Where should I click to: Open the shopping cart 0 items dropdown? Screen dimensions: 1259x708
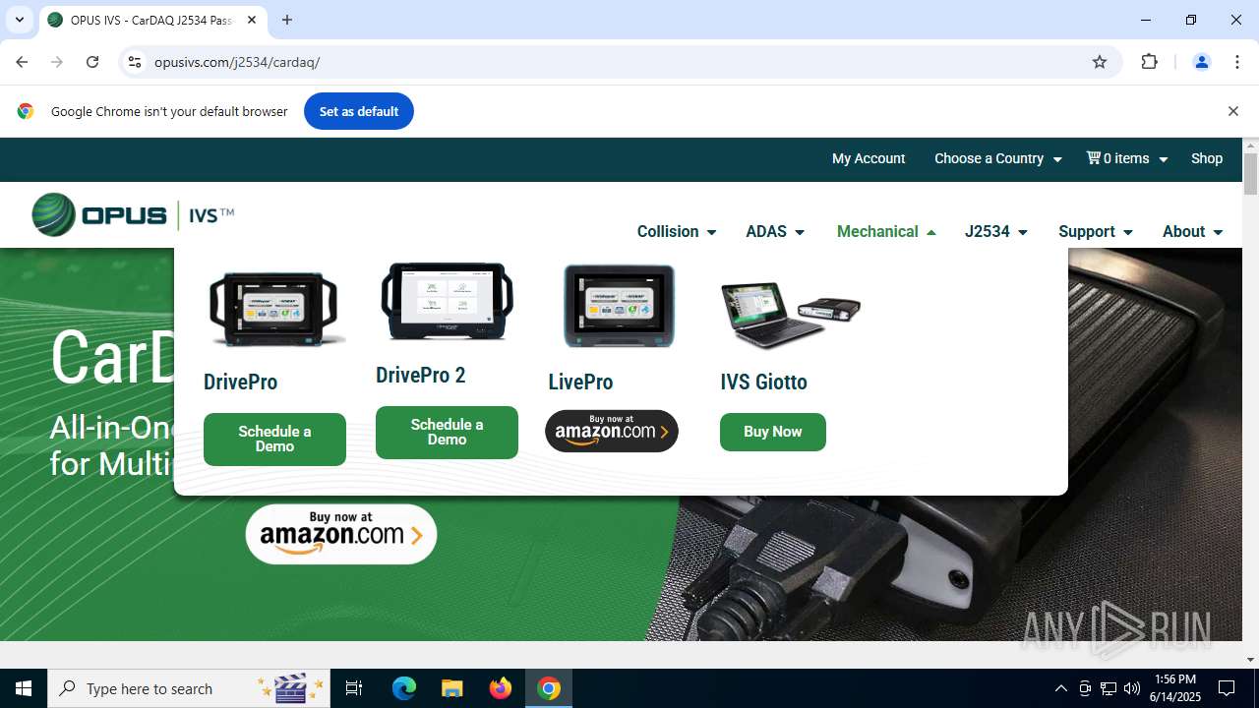click(x=1127, y=158)
